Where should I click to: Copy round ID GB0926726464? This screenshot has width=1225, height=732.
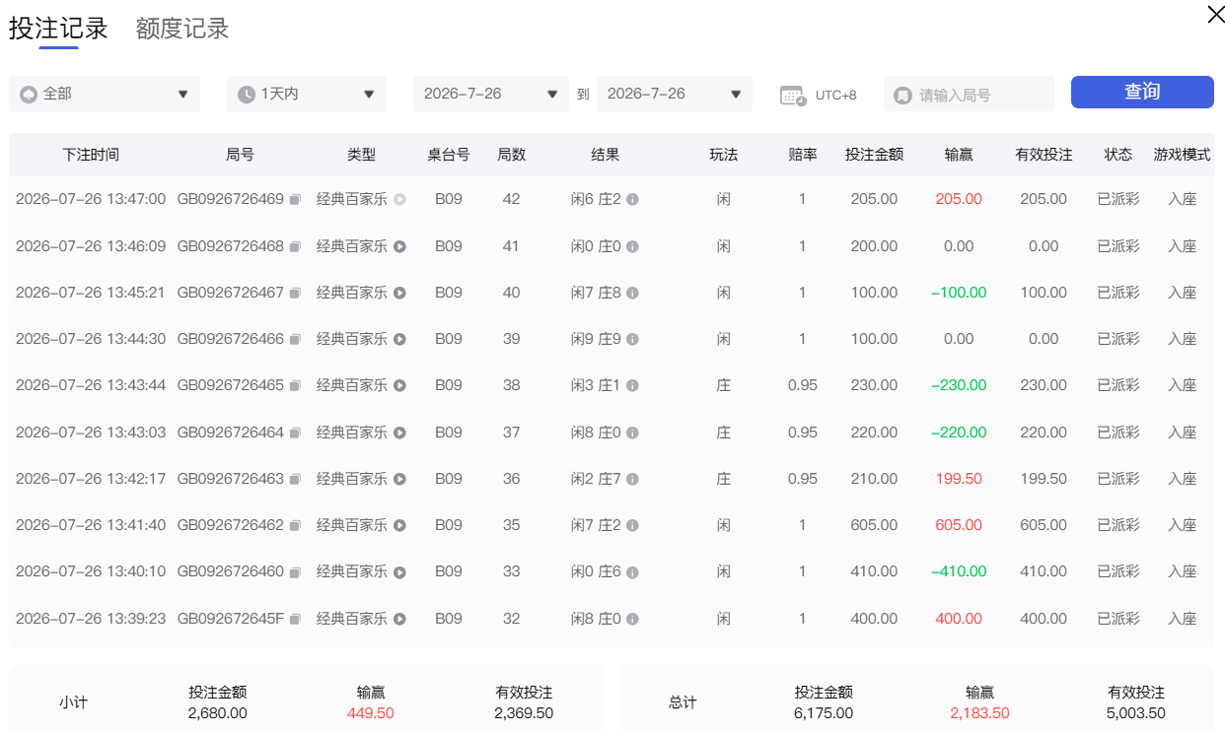pyautogui.click(x=294, y=433)
